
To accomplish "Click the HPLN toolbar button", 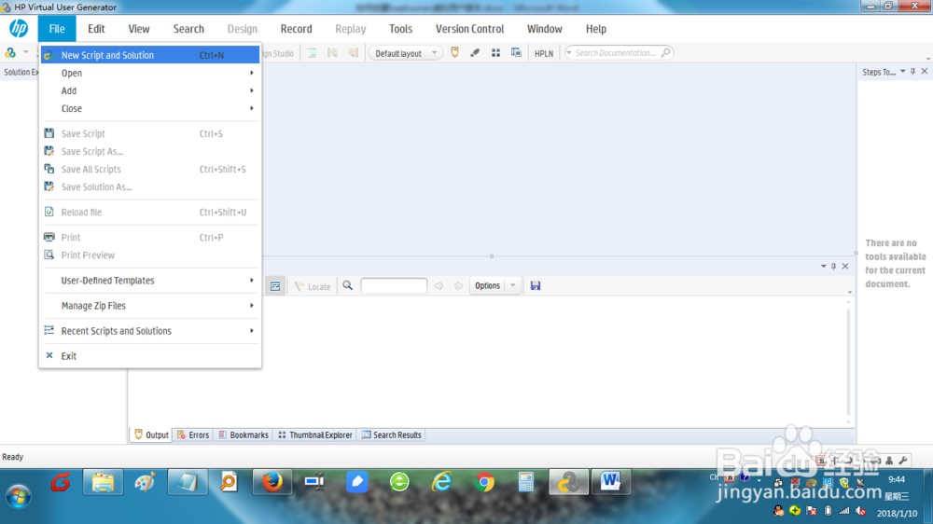I will 544,53.
